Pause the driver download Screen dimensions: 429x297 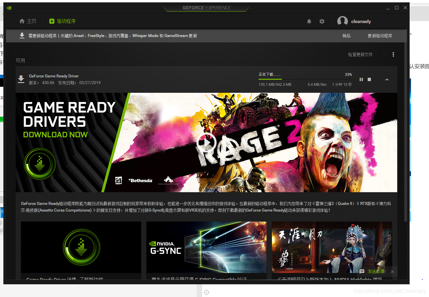coord(361,79)
